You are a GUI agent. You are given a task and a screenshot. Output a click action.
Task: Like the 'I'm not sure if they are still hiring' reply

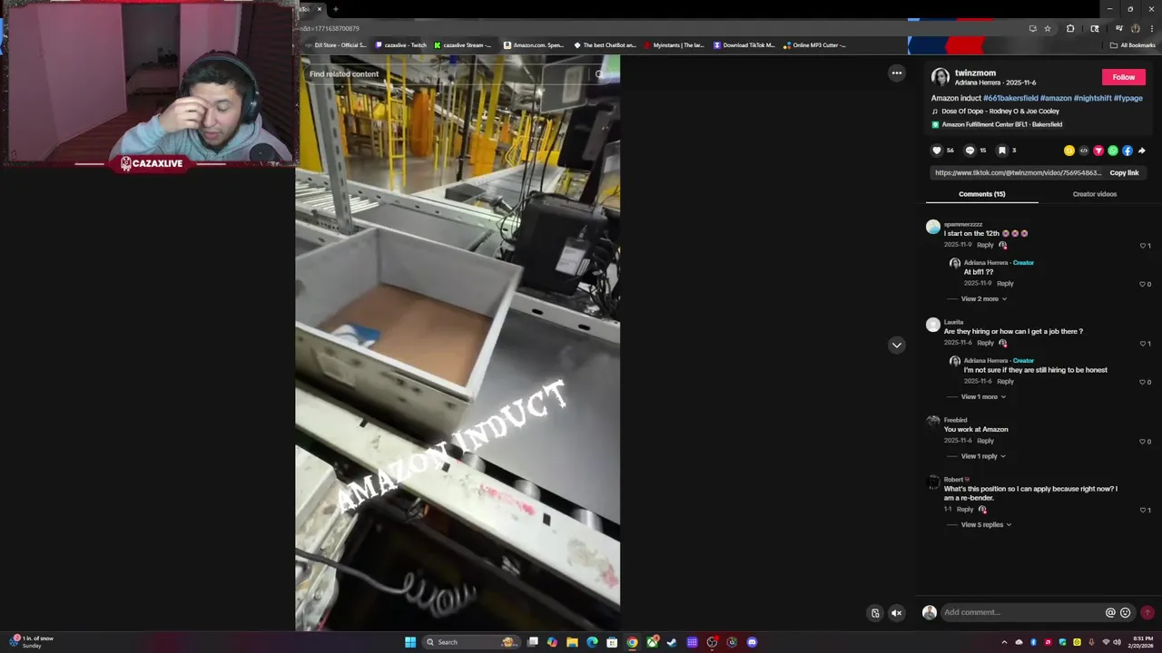[1143, 382]
